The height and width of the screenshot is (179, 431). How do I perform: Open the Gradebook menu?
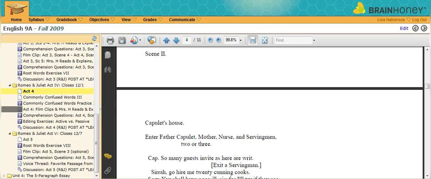pos(69,20)
